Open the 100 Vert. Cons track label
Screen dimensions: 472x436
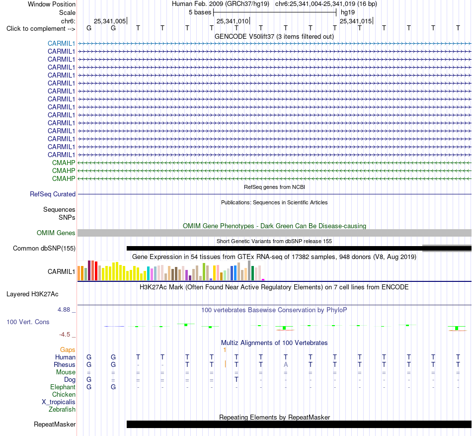[28, 322]
